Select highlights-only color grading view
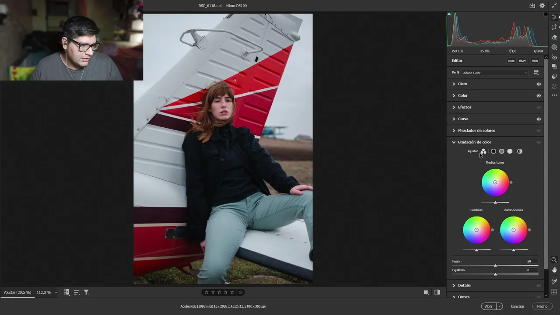This screenshot has width=560, height=315. pos(510,151)
